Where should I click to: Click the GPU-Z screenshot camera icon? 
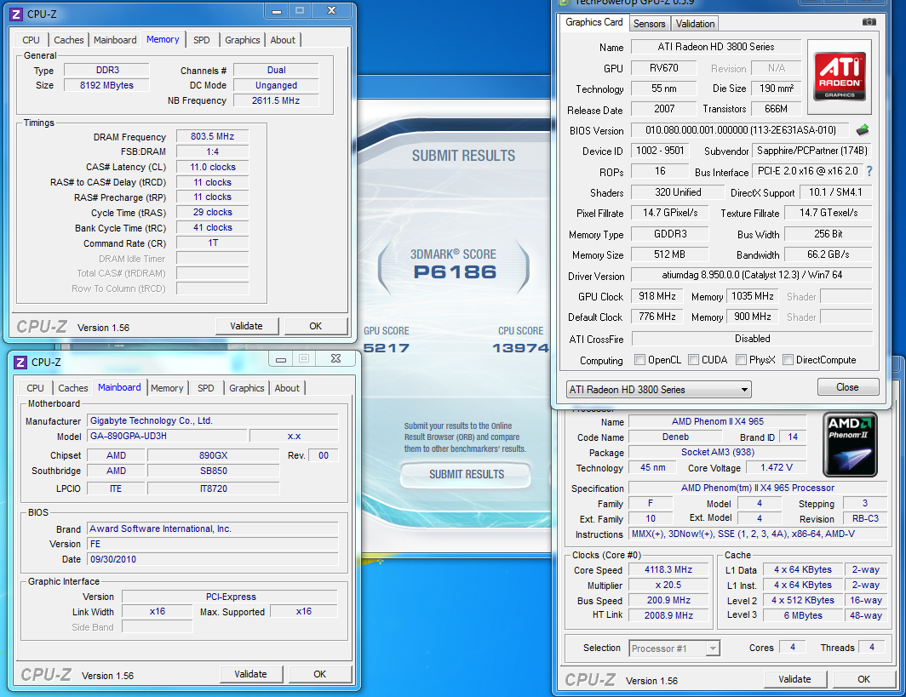869,22
